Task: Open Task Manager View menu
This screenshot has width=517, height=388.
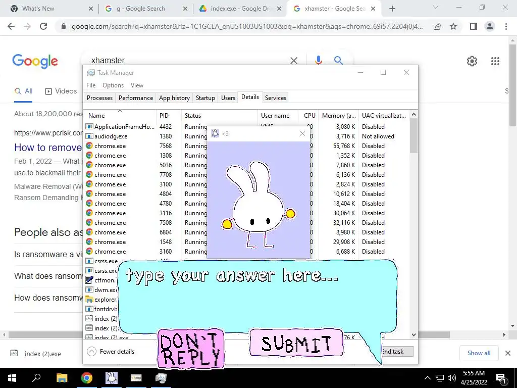Action: [x=137, y=85]
